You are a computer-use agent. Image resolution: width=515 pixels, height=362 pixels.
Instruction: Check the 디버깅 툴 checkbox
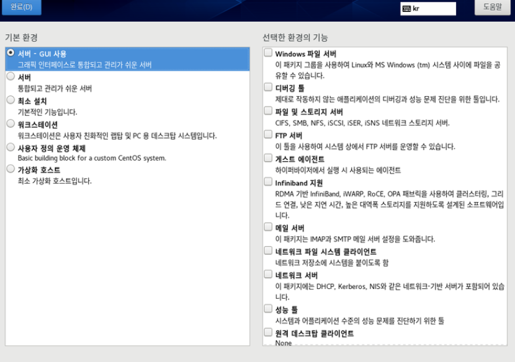[x=268, y=87]
